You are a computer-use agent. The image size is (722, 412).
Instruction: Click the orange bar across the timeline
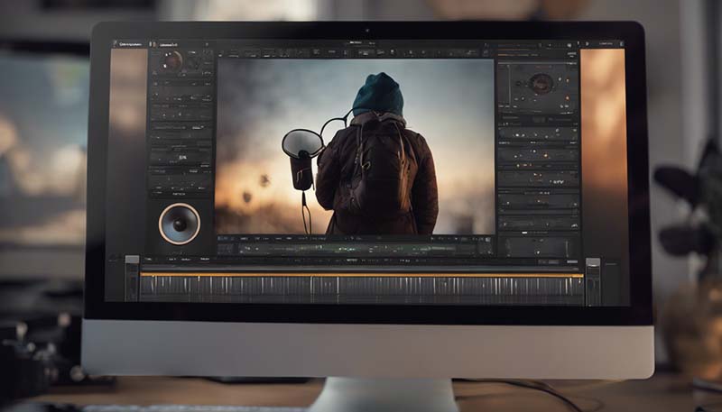pos(362,275)
